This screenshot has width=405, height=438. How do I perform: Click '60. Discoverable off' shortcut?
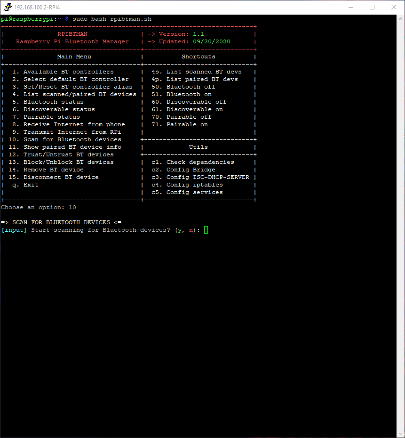pyautogui.click(x=189, y=102)
